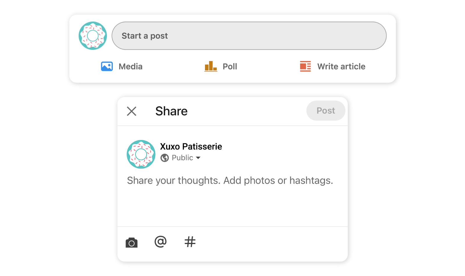Create a Poll using the chart icon

(210, 67)
